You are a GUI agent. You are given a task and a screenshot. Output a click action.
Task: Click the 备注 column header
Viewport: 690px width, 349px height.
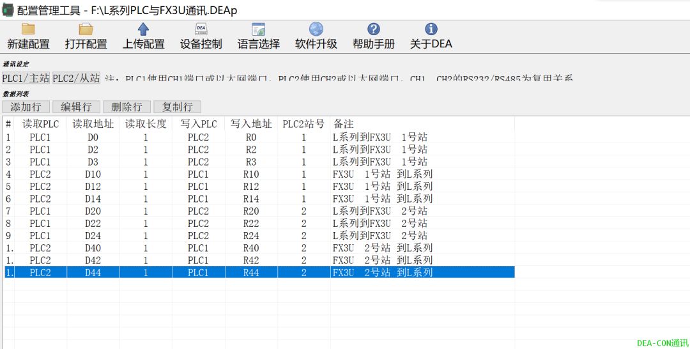[x=422, y=124]
